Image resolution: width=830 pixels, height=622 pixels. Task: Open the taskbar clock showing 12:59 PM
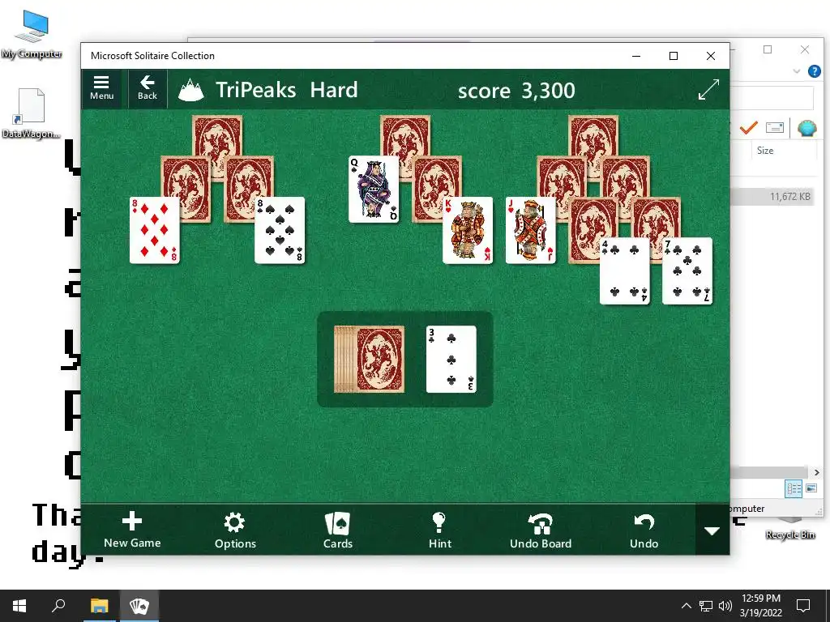(x=760, y=606)
